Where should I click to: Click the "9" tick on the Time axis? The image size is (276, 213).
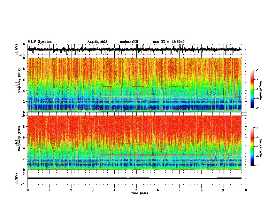click(223, 190)
